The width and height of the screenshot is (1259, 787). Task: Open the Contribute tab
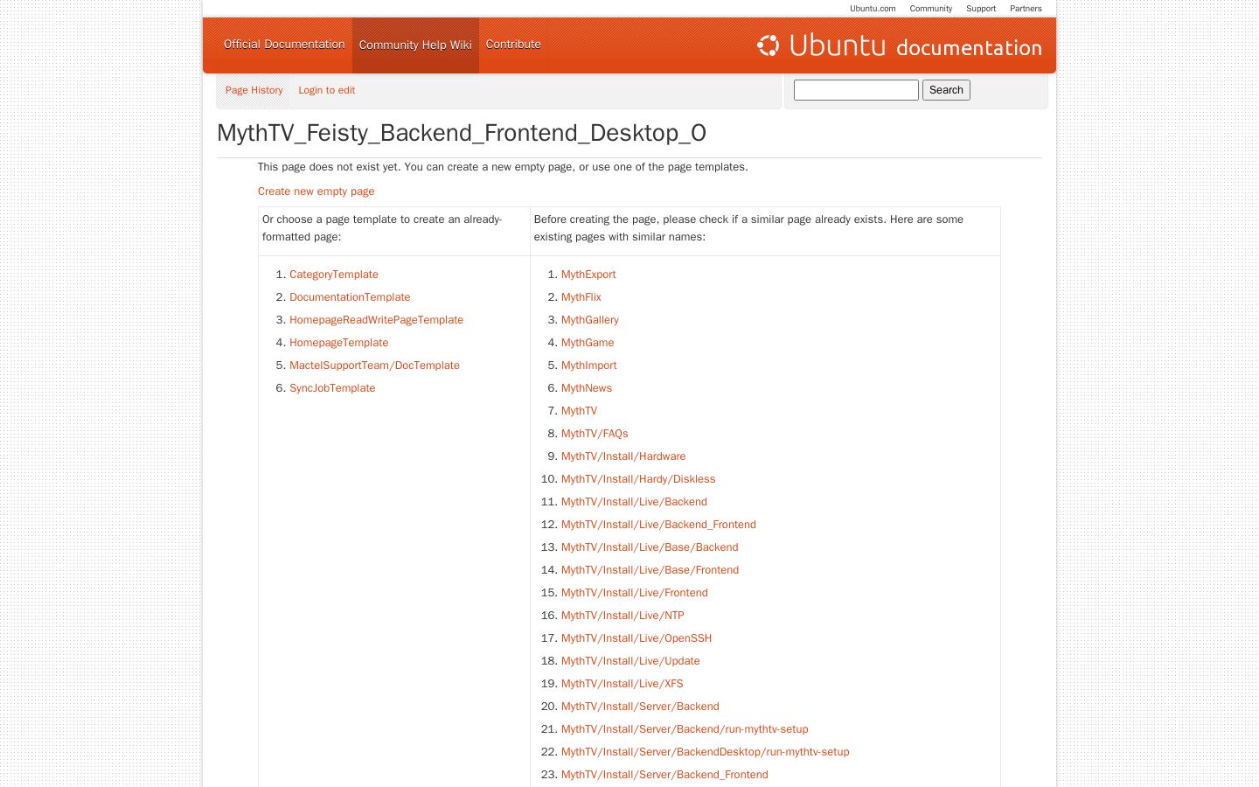coord(513,45)
